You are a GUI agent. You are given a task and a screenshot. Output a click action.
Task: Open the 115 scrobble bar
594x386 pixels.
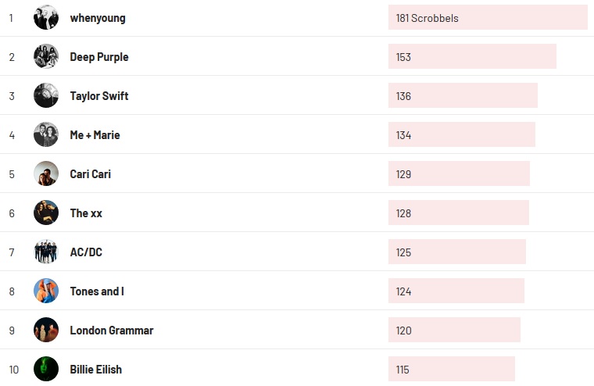pyautogui.click(x=452, y=369)
